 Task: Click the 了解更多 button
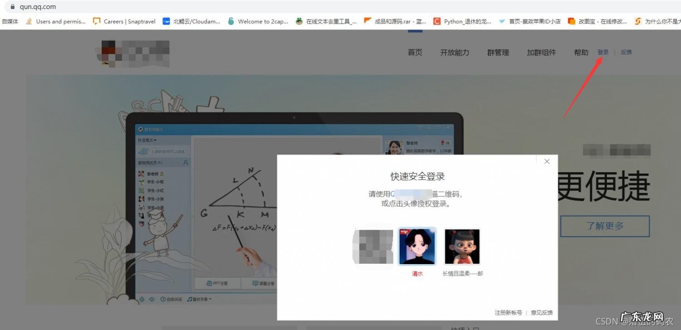click(x=606, y=226)
